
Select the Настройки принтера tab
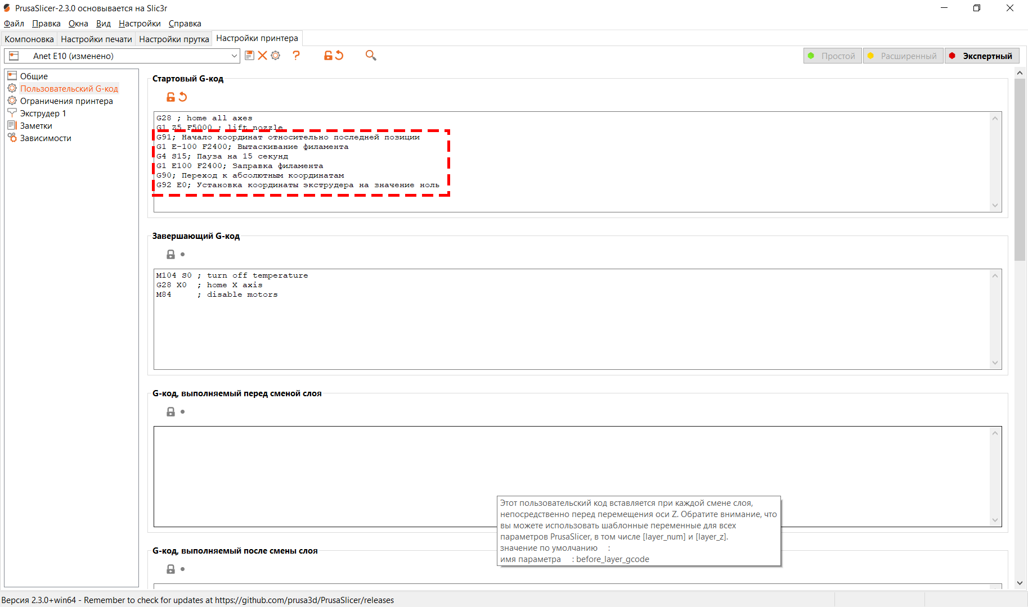(257, 38)
